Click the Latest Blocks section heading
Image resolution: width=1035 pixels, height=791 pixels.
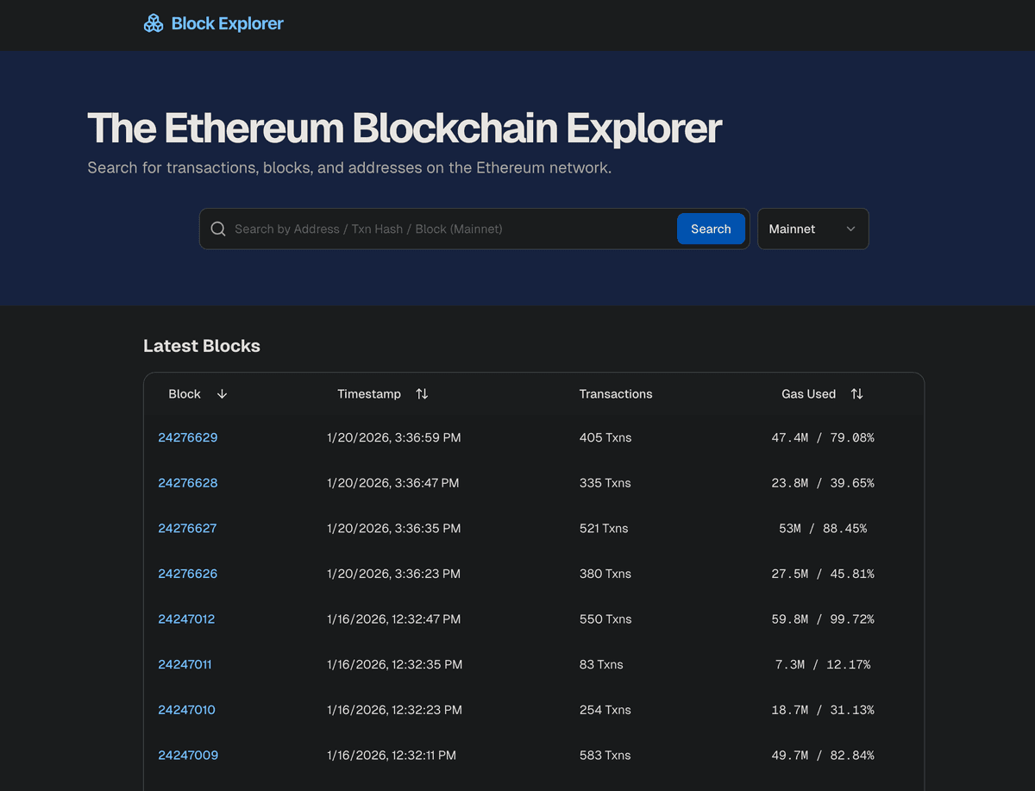[201, 345]
